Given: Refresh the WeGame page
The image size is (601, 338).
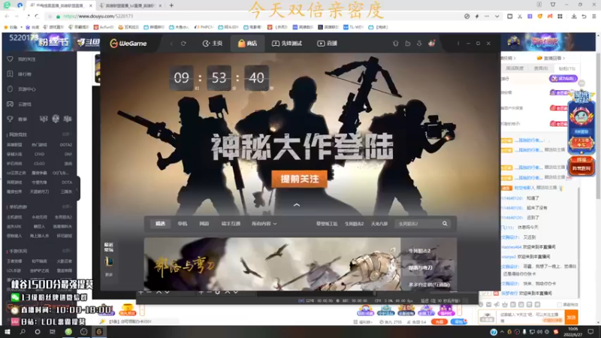Looking at the screenshot, I should [x=183, y=44].
